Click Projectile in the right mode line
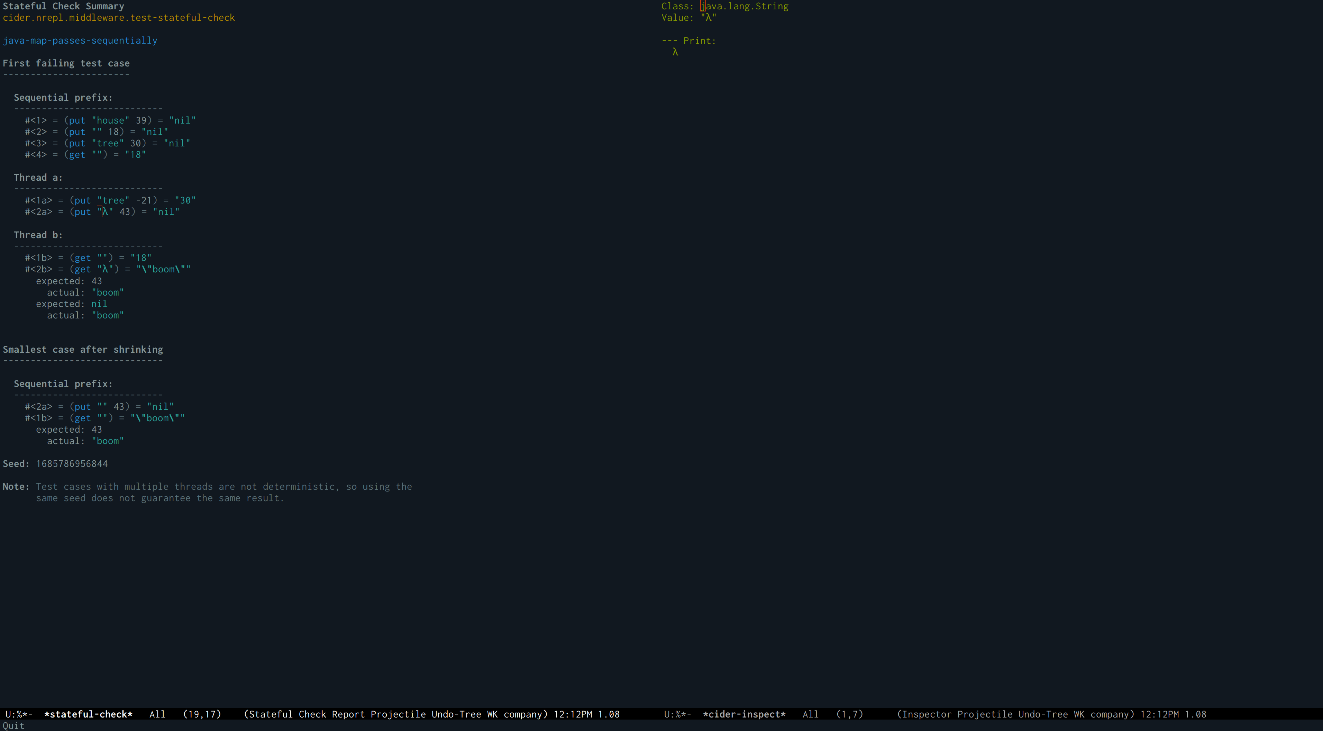Viewport: 1323px width, 731px height. [985, 714]
